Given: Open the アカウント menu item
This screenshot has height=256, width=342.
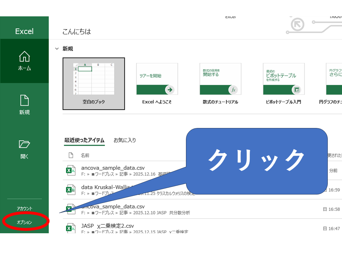Looking at the screenshot, I should click(x=24, y=209).
